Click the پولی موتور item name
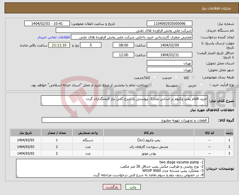Screen dimensions: 239x195 [x=149, y=153]
